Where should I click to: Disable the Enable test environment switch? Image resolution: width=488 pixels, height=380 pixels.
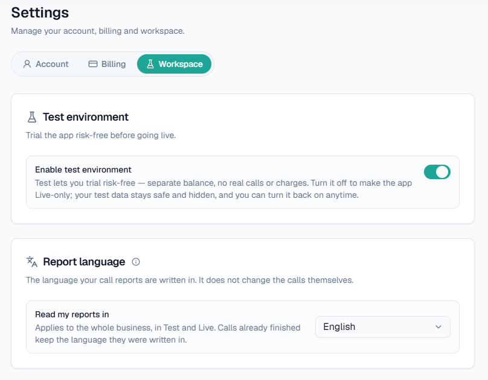click(437, 172)
